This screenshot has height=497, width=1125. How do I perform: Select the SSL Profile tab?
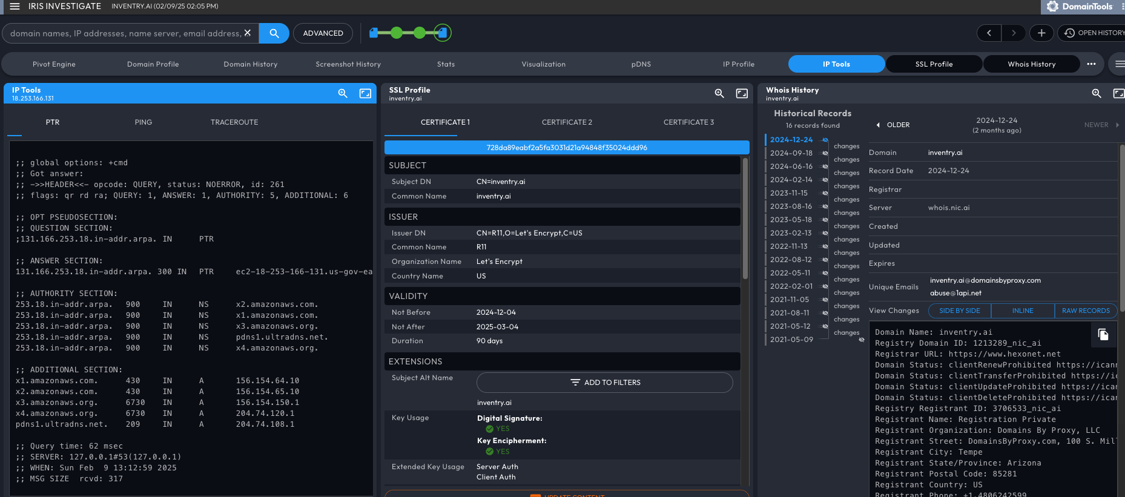[x=934, y=64]
